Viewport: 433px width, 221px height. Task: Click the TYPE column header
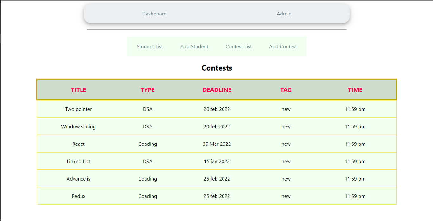pyautogui.click(x=148, y=90)
